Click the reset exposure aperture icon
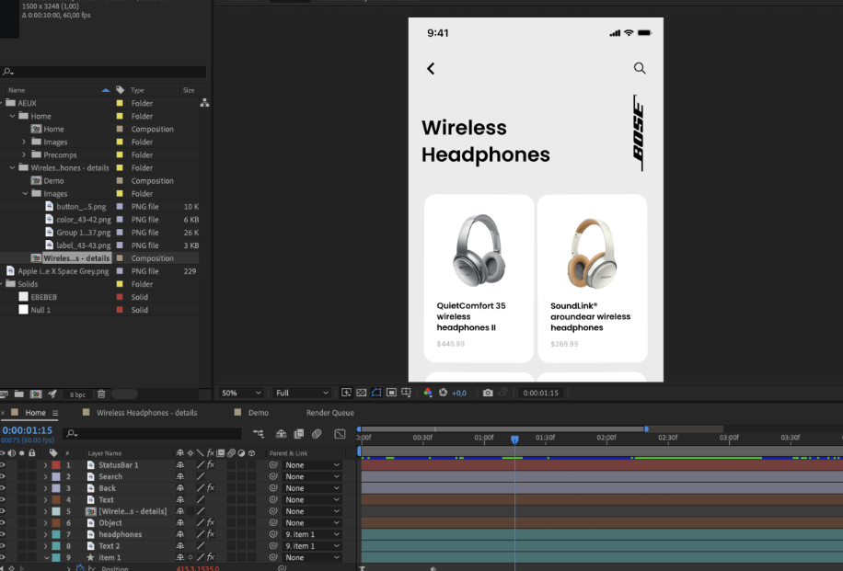 [443, 393]
